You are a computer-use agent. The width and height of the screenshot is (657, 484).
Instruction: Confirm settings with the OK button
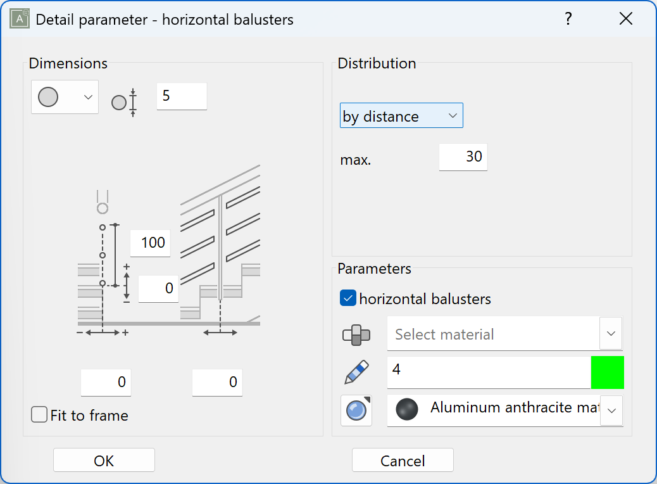pyautogui.click(x=103, y=459)
